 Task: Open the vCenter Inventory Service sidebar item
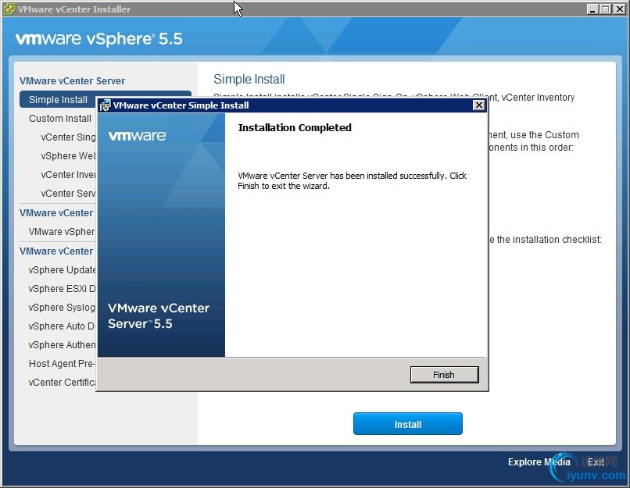(68, 175)
